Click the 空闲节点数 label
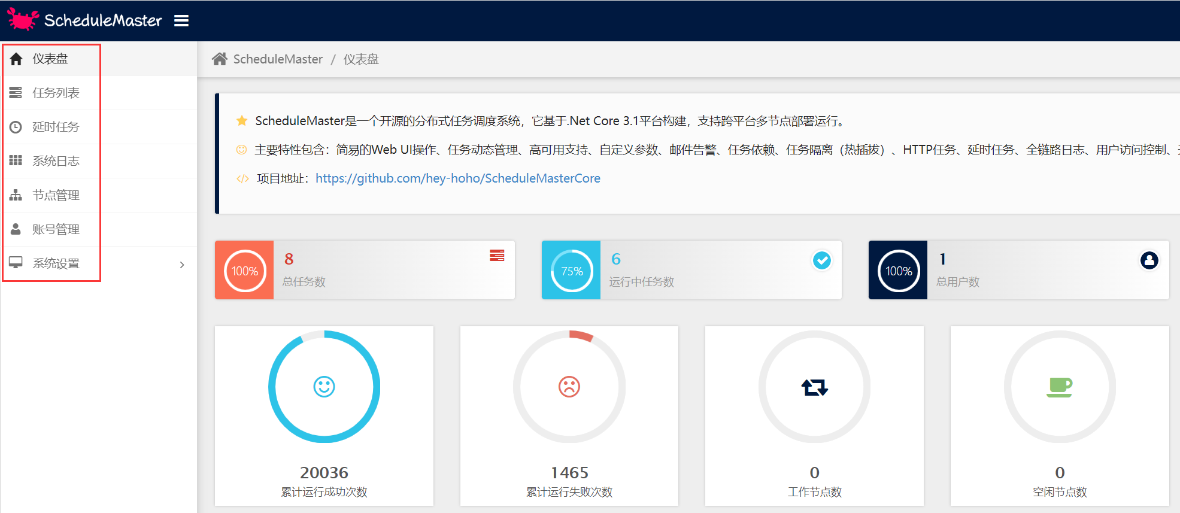Image resolution: width=1180 pixels, height=513 pixels. 1060,492
